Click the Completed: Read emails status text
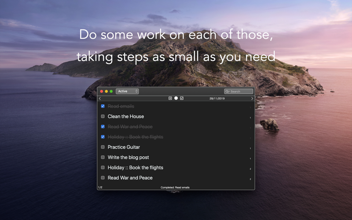The image size is (352, 220). pos(175,187)
